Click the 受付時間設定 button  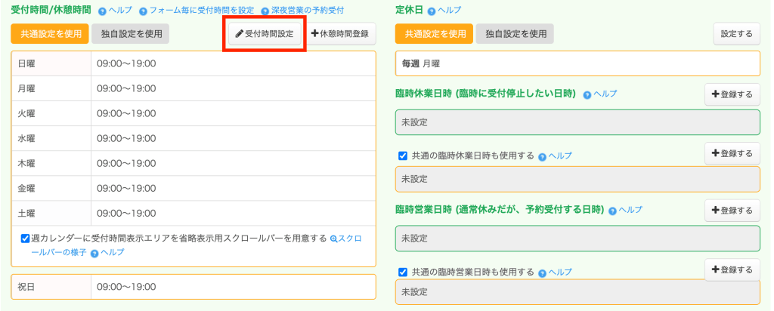(x=265, y=34)
